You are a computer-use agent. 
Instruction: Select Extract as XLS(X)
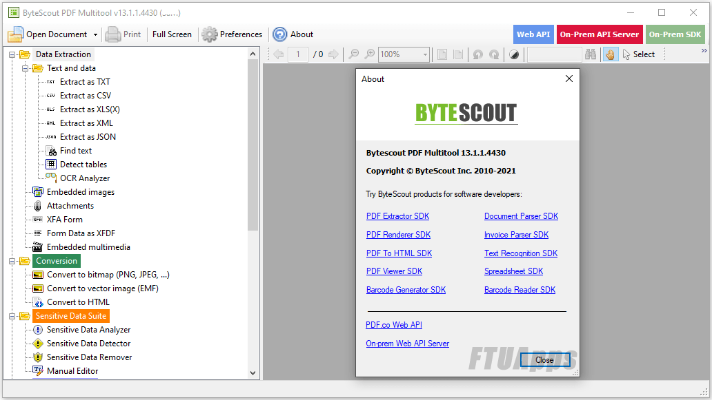[90, 109]
